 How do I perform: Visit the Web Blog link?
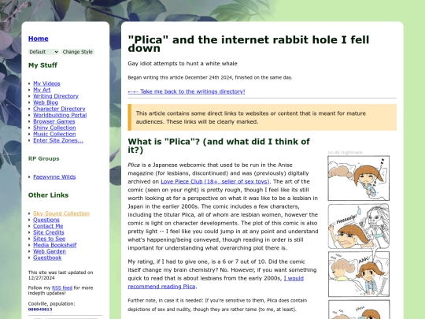pyautogui.click(x=46, y=102)
